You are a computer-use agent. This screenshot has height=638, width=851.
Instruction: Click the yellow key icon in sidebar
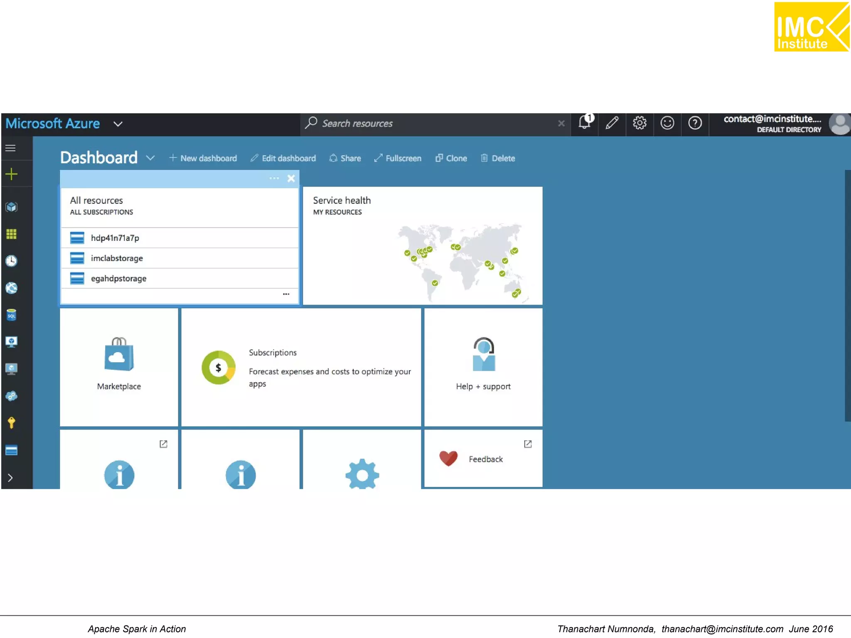[x=12, y=423]
